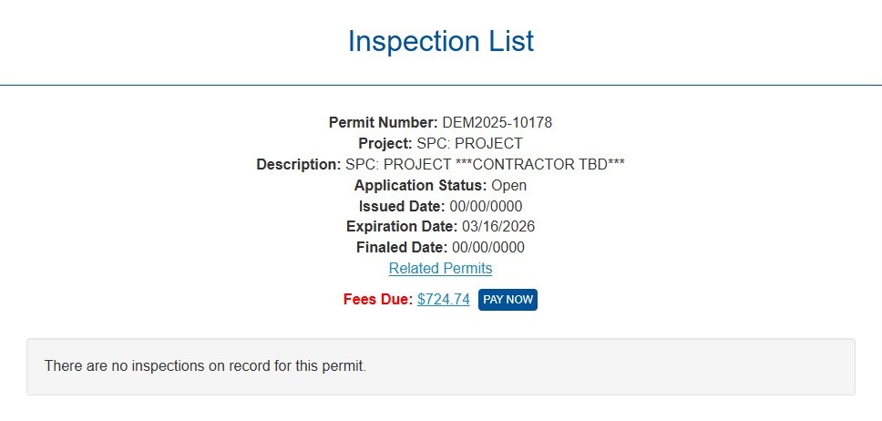The image size is (882, 421).
Task: Select the Finaled Date 00/00/0000 value
Action: [x=487, y=248]
